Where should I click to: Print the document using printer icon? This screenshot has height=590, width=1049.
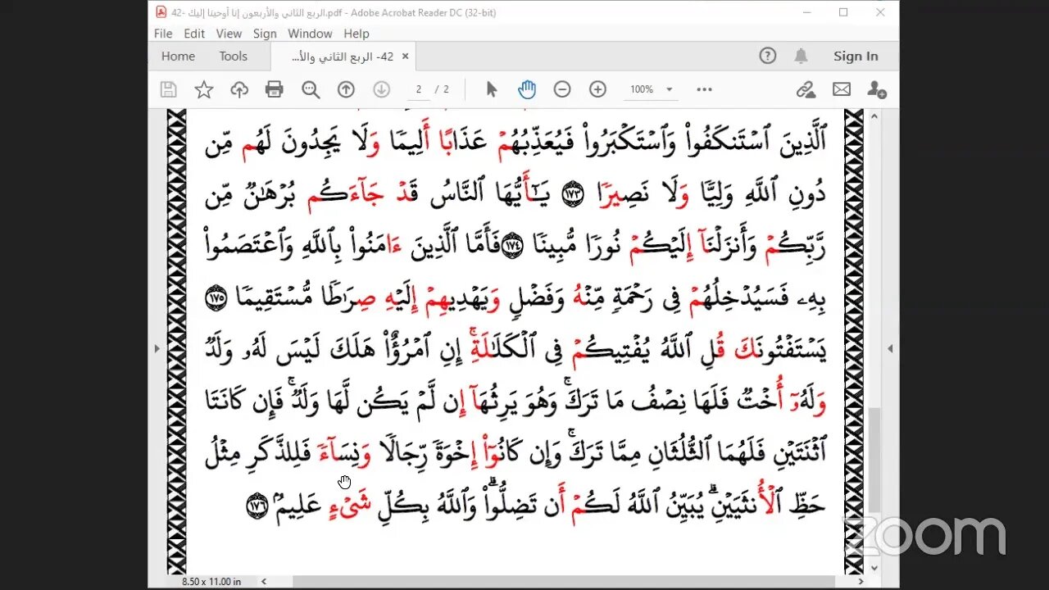click(x=275, y=89)
